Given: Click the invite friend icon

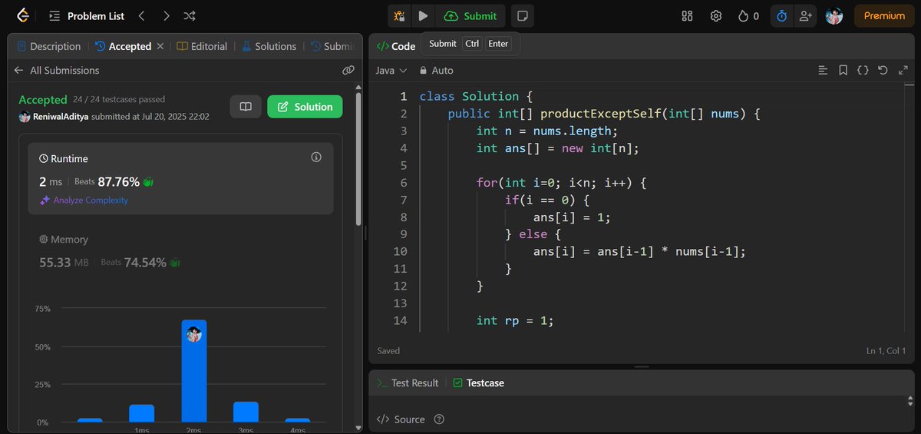Looking at the screenshot, I should [804, 15].
